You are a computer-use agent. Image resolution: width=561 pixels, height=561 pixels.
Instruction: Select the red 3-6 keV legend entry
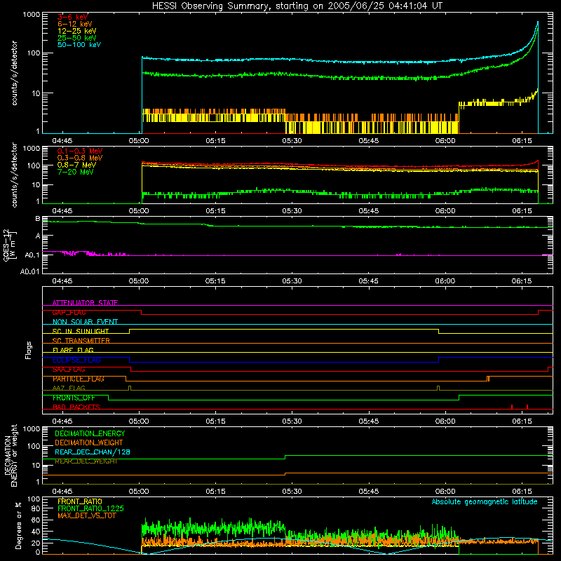(73, 17)
